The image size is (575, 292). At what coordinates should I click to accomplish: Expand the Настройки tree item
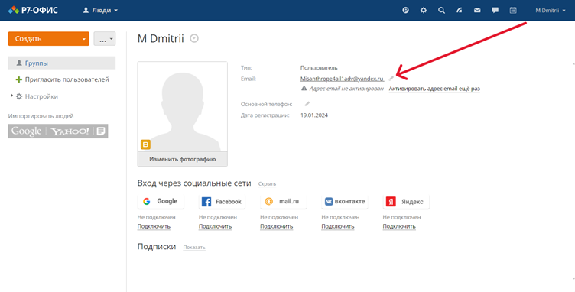(x=11, y=96)
